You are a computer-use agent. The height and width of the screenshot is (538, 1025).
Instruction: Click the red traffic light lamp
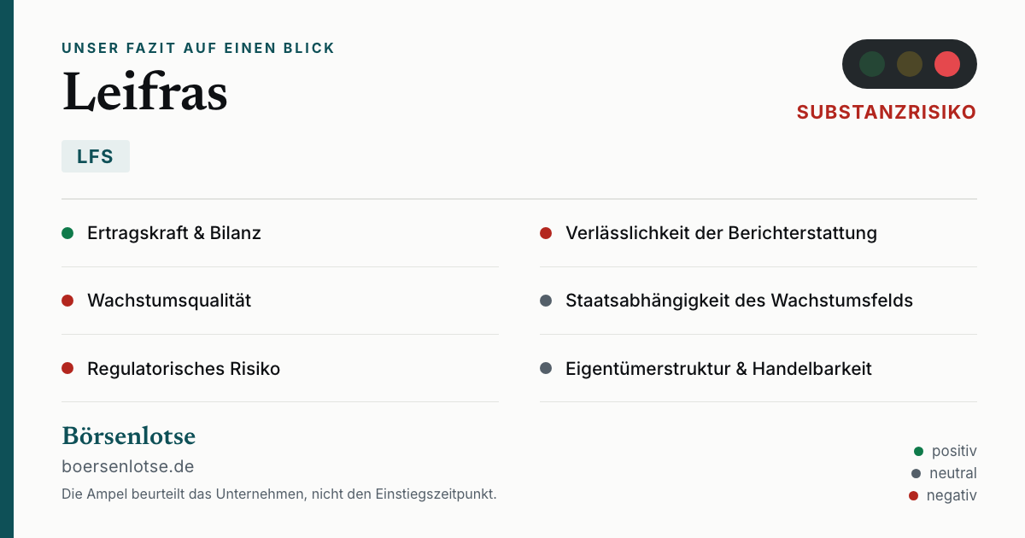click(x=947, y=64)
